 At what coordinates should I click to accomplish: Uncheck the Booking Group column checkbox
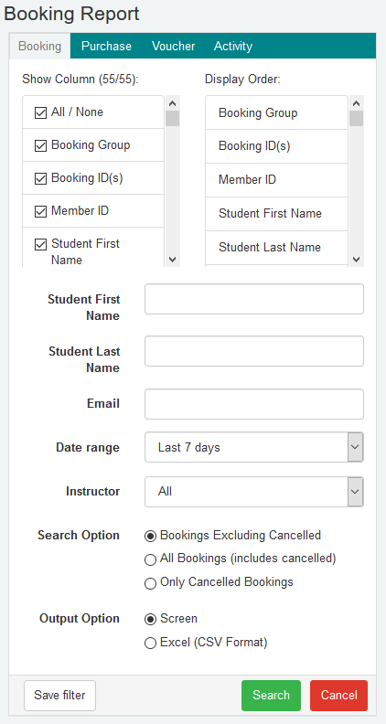(x=40, y=145)
